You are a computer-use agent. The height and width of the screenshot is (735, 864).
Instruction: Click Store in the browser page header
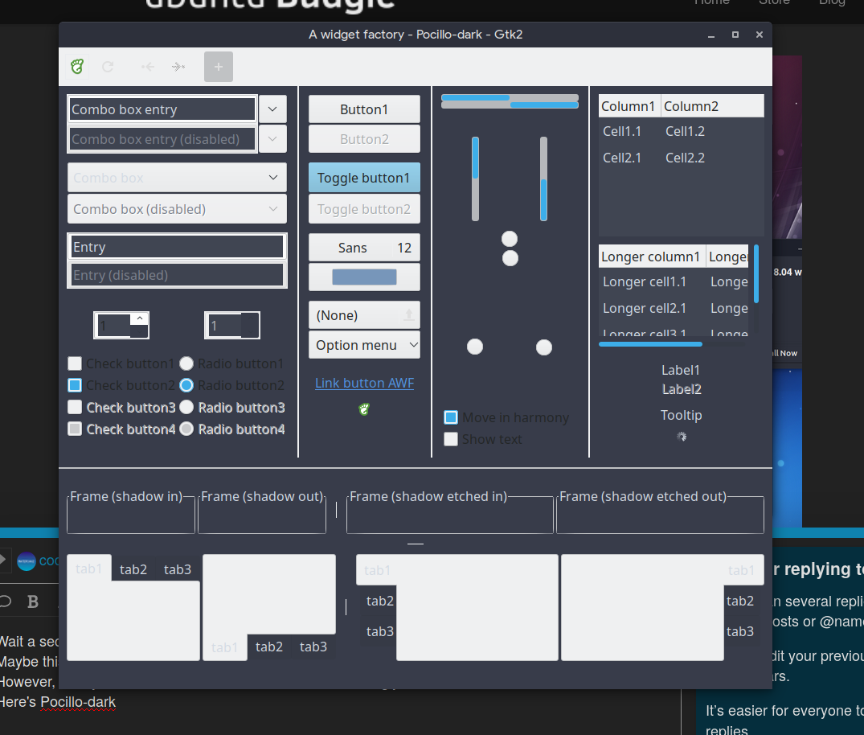pyautogui.click(x=774, y=2)
